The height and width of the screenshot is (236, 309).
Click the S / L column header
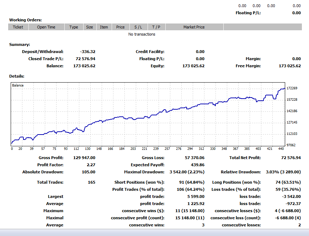(138, 27)
